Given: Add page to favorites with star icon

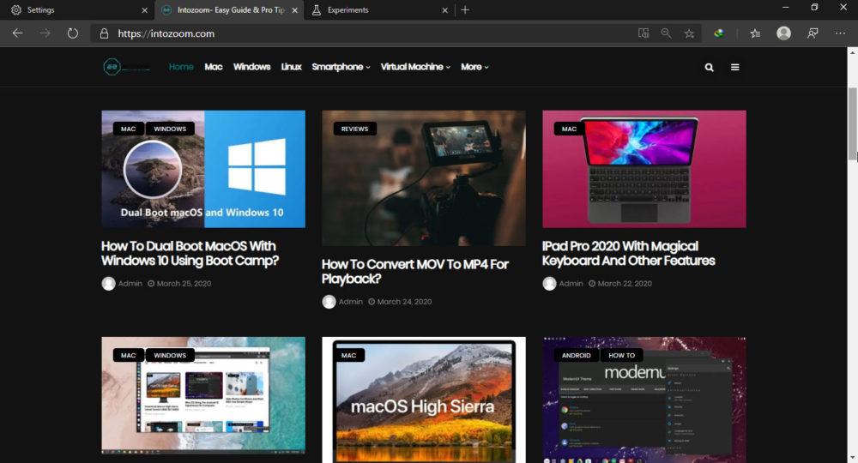Looking at the screenshot, I should [689, 33].
